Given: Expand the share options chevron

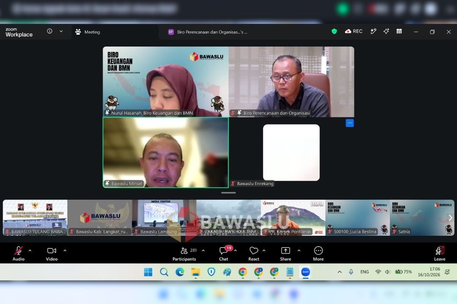Looking at the screenshot, I should 299,250.
